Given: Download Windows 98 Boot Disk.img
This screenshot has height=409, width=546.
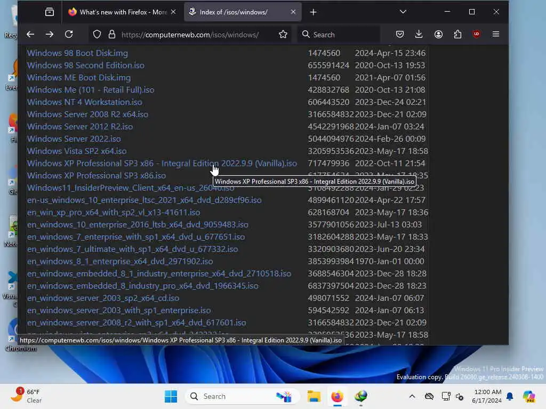Looking at the screenshot, I should point(77,53).
